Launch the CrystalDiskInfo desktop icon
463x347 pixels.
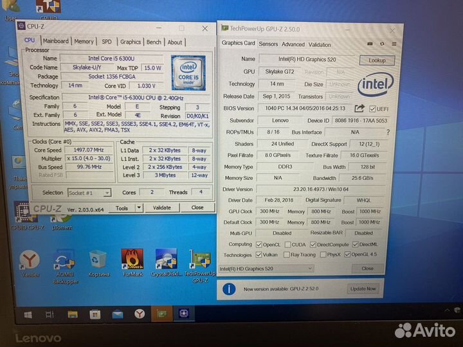tap(167, 263)
